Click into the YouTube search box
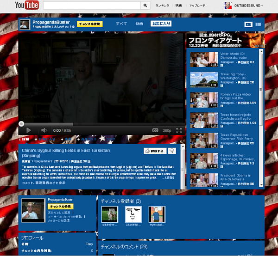Image resolution: width=278 pixels, height=256 pixels. [92, 6]
